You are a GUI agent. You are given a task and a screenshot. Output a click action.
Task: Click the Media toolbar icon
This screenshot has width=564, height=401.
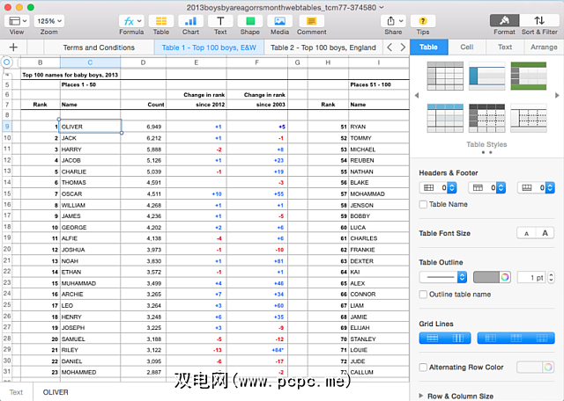pyautogui.click(x=278, y=20)
